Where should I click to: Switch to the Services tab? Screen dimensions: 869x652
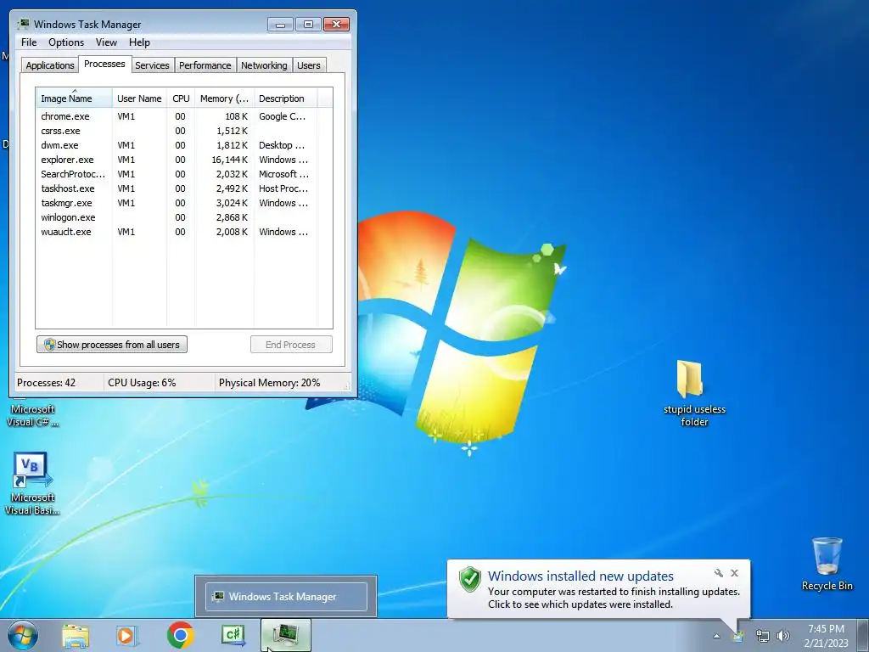152,65
